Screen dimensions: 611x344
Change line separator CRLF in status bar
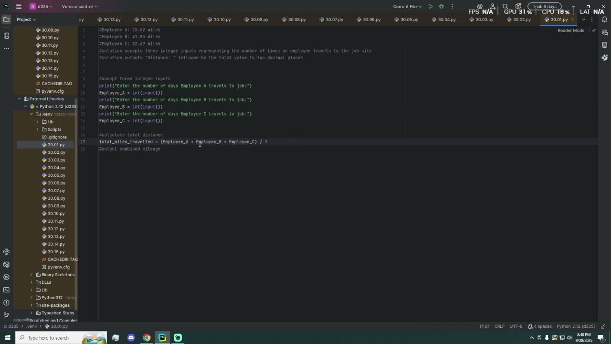pos(499,326)
